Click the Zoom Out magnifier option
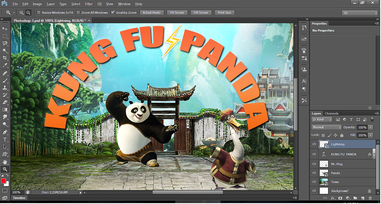This screenshot has height=204, width=381. [28, 12]
